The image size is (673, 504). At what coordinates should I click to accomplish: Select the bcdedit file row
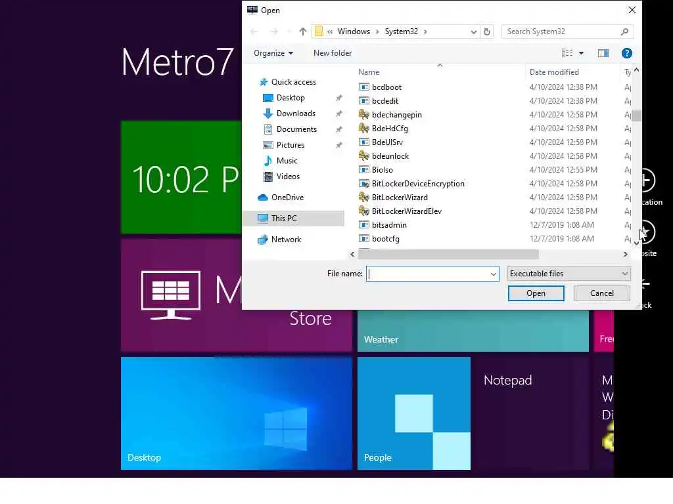coord(494,100)
